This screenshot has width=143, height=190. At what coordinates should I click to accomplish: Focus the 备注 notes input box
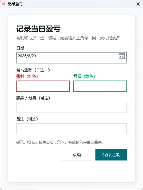point(71,129)
